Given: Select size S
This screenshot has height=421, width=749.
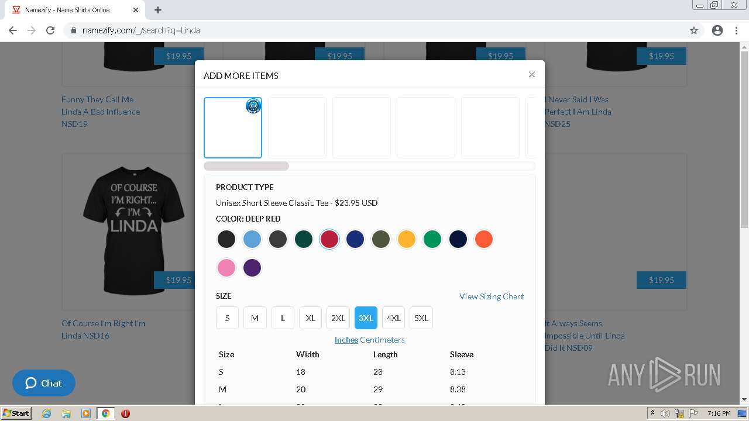Looking at the screenshot, I should (x=227, y=318).
